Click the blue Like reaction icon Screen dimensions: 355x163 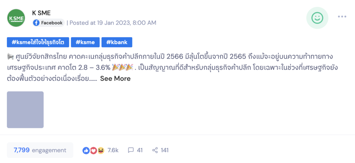[x=86, y=151]
